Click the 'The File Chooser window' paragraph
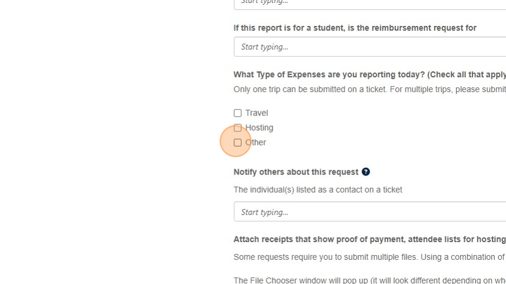The width and height of the screenshot is (506, 284). 369,280
